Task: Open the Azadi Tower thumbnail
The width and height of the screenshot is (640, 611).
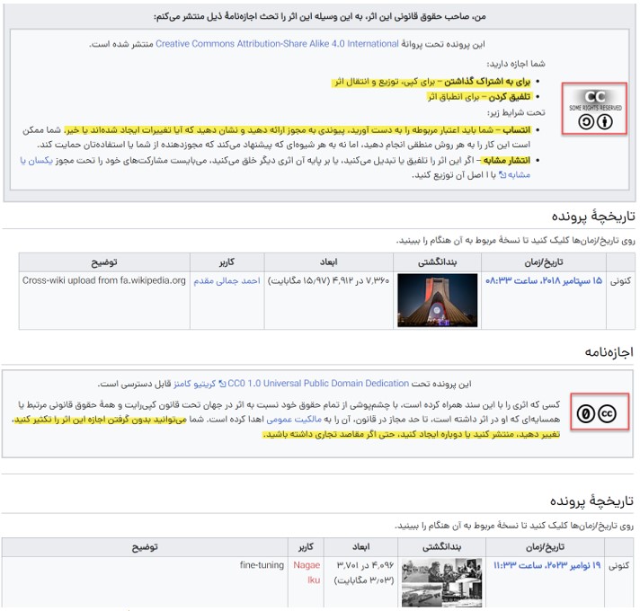Action: [437, 300]
